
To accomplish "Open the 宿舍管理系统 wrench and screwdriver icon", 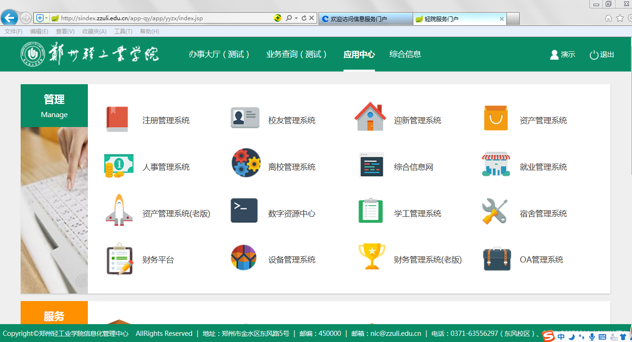I will (495, 211).
